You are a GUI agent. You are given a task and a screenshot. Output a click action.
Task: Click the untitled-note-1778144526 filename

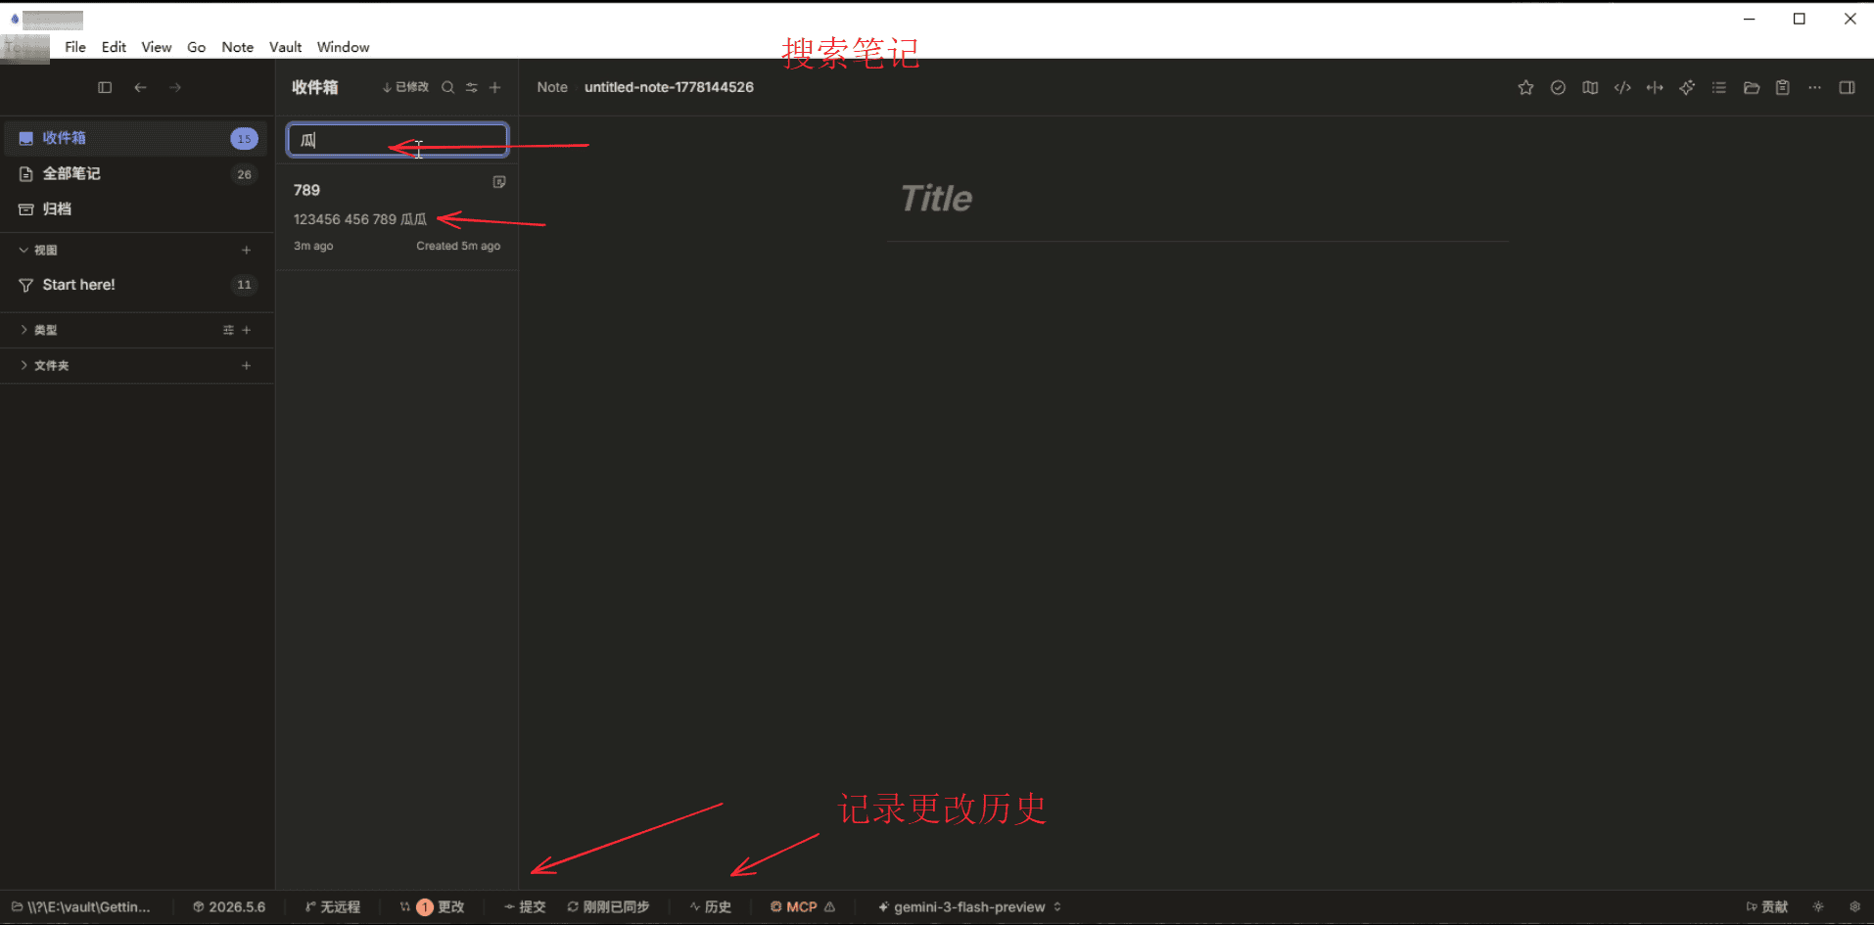[x=670, y=87]
